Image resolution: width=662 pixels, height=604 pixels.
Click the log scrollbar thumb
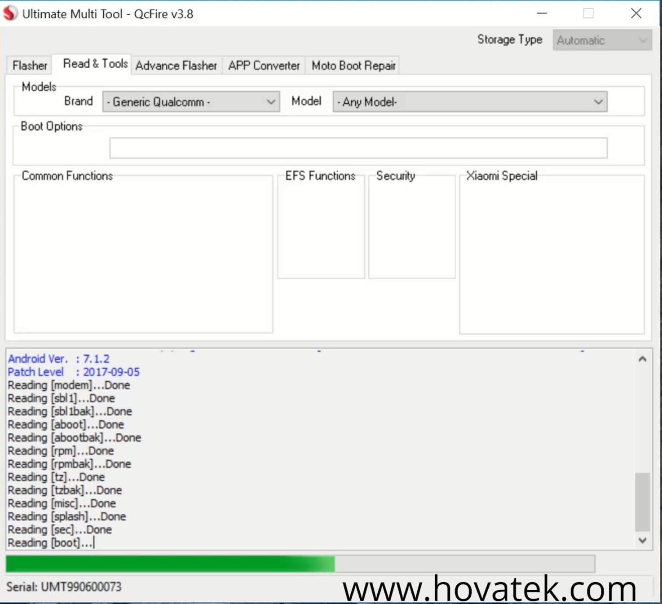[643, 502]
